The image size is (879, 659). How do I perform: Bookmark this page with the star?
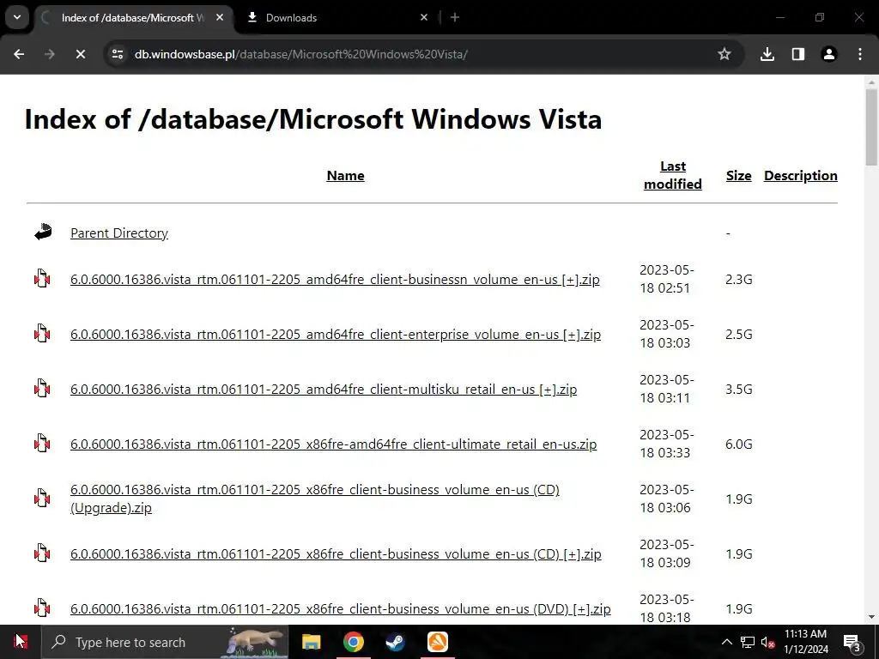tap(724, 54)
